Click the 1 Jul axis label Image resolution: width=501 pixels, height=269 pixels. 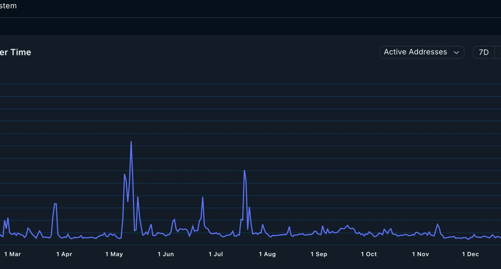[216, 254]
